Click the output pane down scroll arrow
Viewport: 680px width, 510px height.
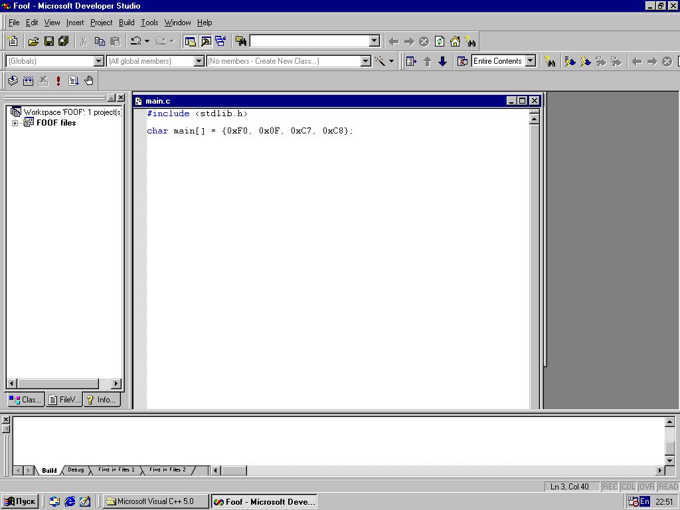point(669,461)
